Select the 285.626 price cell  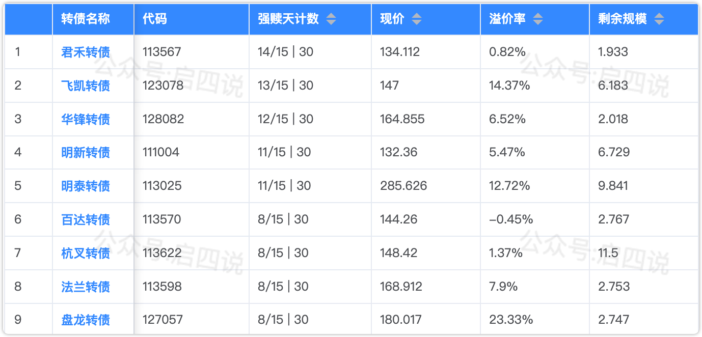(x=403, y=186)
